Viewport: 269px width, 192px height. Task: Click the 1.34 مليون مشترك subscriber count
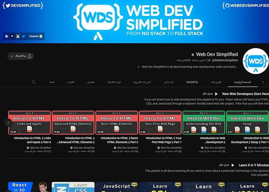coord(201,60)
